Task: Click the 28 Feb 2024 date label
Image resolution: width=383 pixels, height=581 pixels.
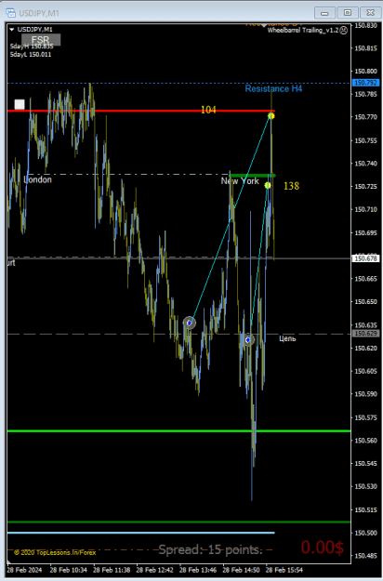Action: [x=24, y=570]
